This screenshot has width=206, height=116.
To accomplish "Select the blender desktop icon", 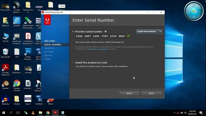I will (5, 85).
